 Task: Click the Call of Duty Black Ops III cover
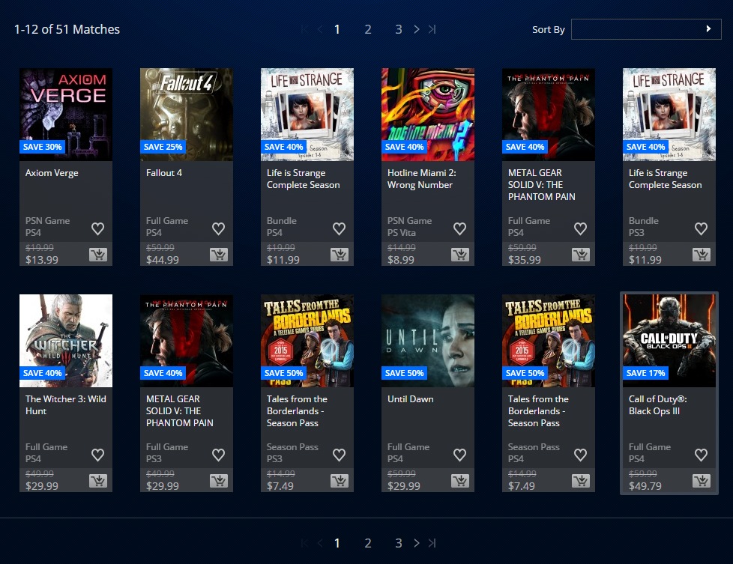point(669,340)
